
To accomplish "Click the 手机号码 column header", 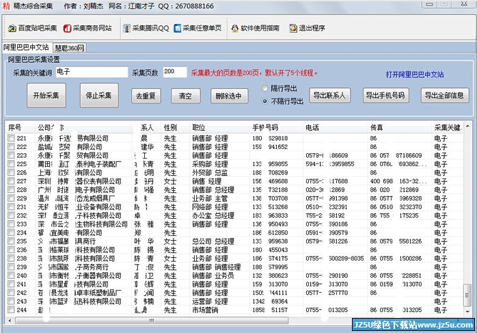I will click(276, 128).
